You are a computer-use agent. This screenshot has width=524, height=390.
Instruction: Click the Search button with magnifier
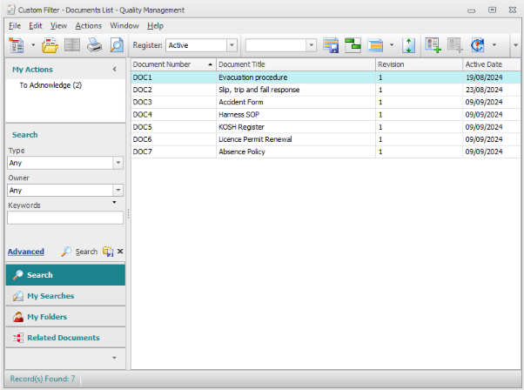[x=79, y=252]
